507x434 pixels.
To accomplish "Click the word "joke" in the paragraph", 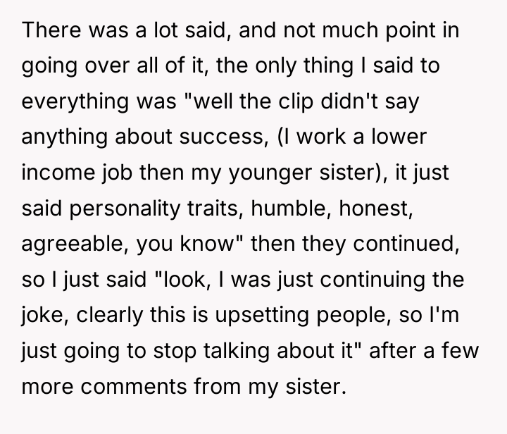I will point(43,315).
